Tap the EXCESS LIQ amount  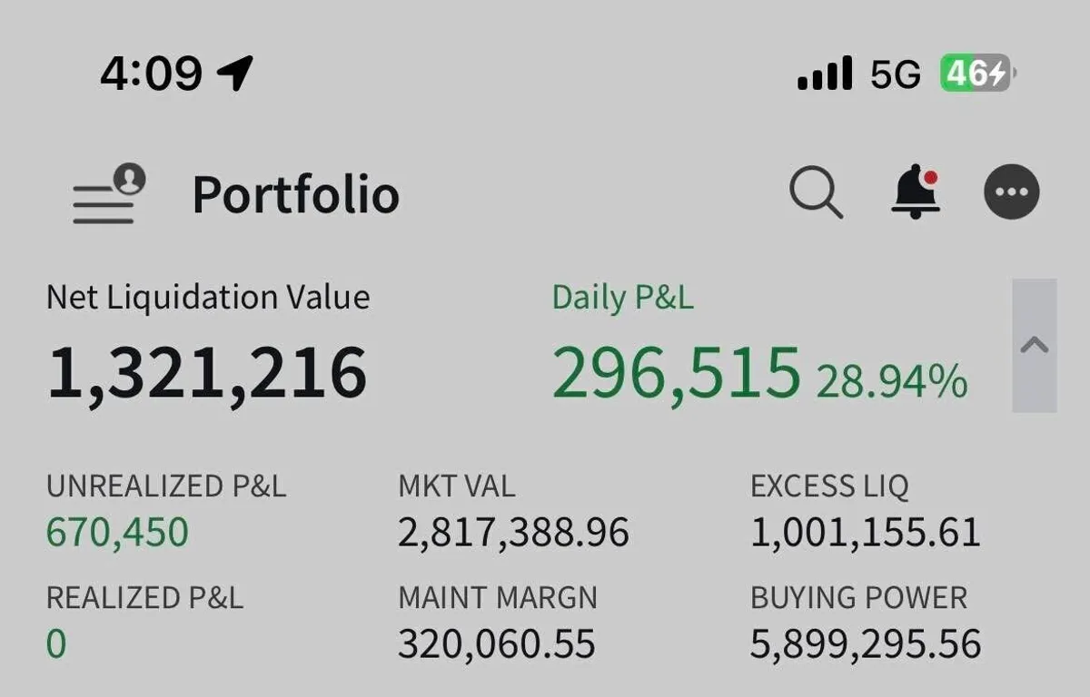tap(866, 533)
